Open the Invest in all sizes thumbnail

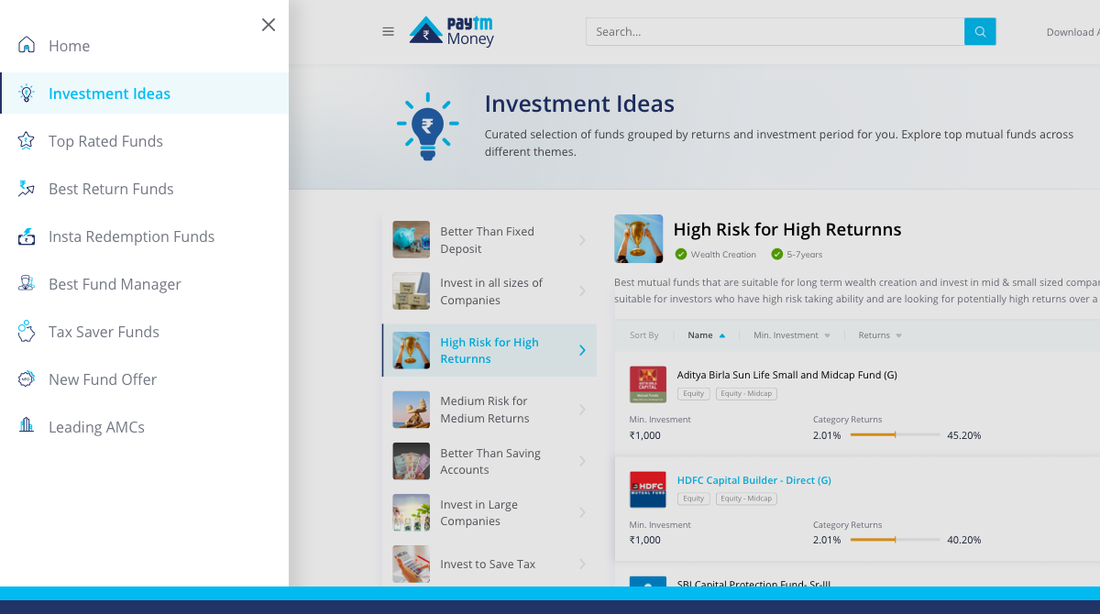tap(411, 291)
